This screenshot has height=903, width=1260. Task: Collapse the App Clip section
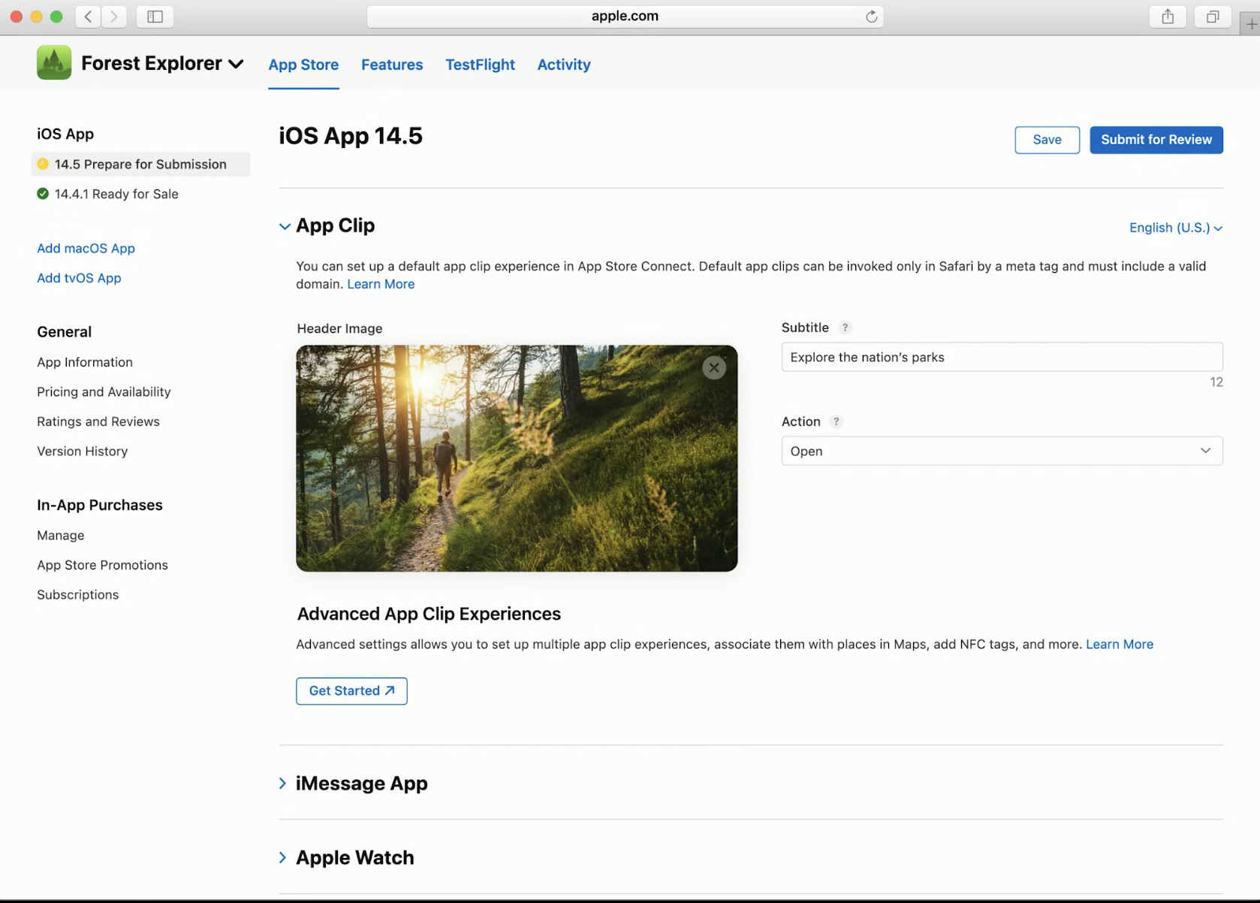click(x=285, y=226)
